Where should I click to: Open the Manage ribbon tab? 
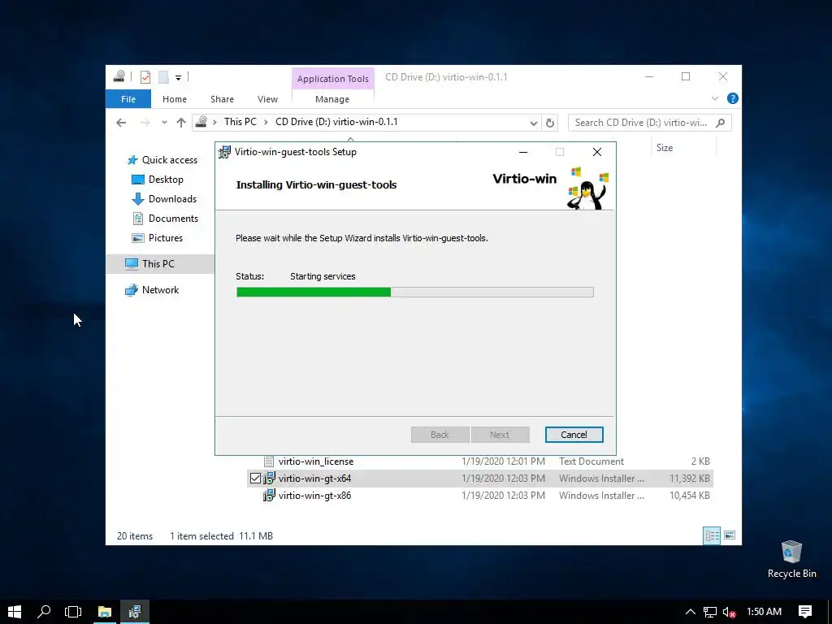(332, 99)
